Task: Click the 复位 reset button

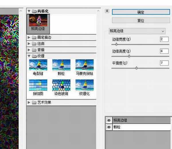Action: tap(140, 21)
